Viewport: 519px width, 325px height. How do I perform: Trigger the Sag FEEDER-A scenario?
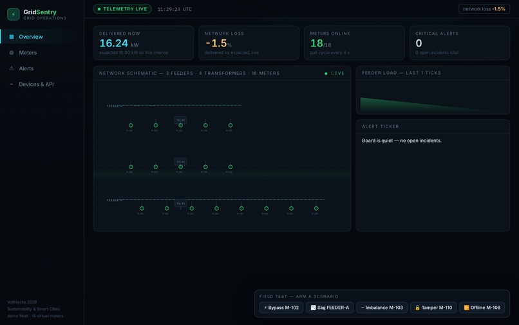(330, 308)
